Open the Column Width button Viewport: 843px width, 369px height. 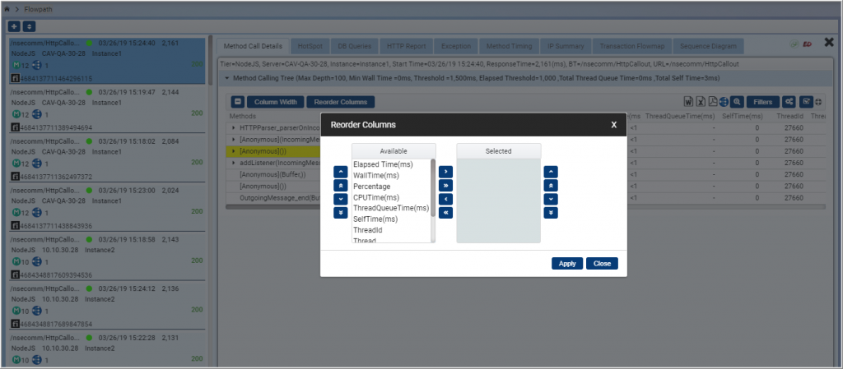275,102
